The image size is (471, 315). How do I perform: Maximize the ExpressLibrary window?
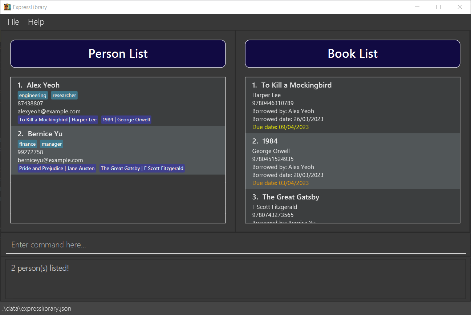pyautogui.click(x=438, y=7)
